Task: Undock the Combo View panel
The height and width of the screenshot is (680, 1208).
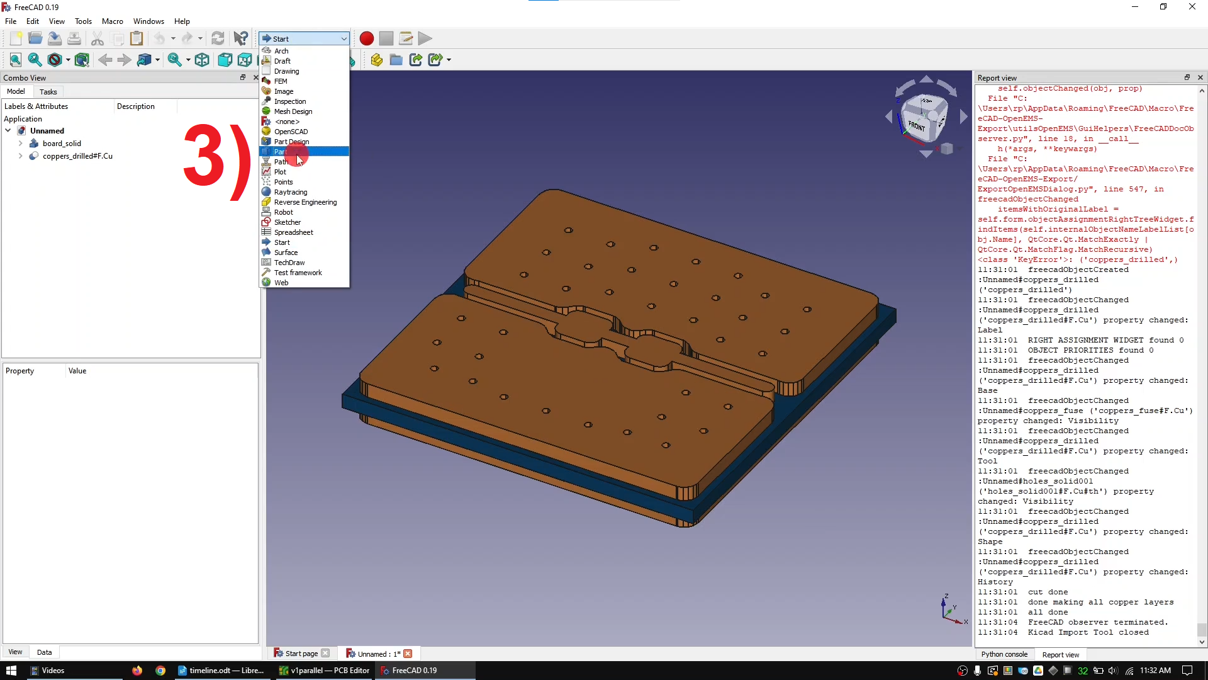Action: 243,77
